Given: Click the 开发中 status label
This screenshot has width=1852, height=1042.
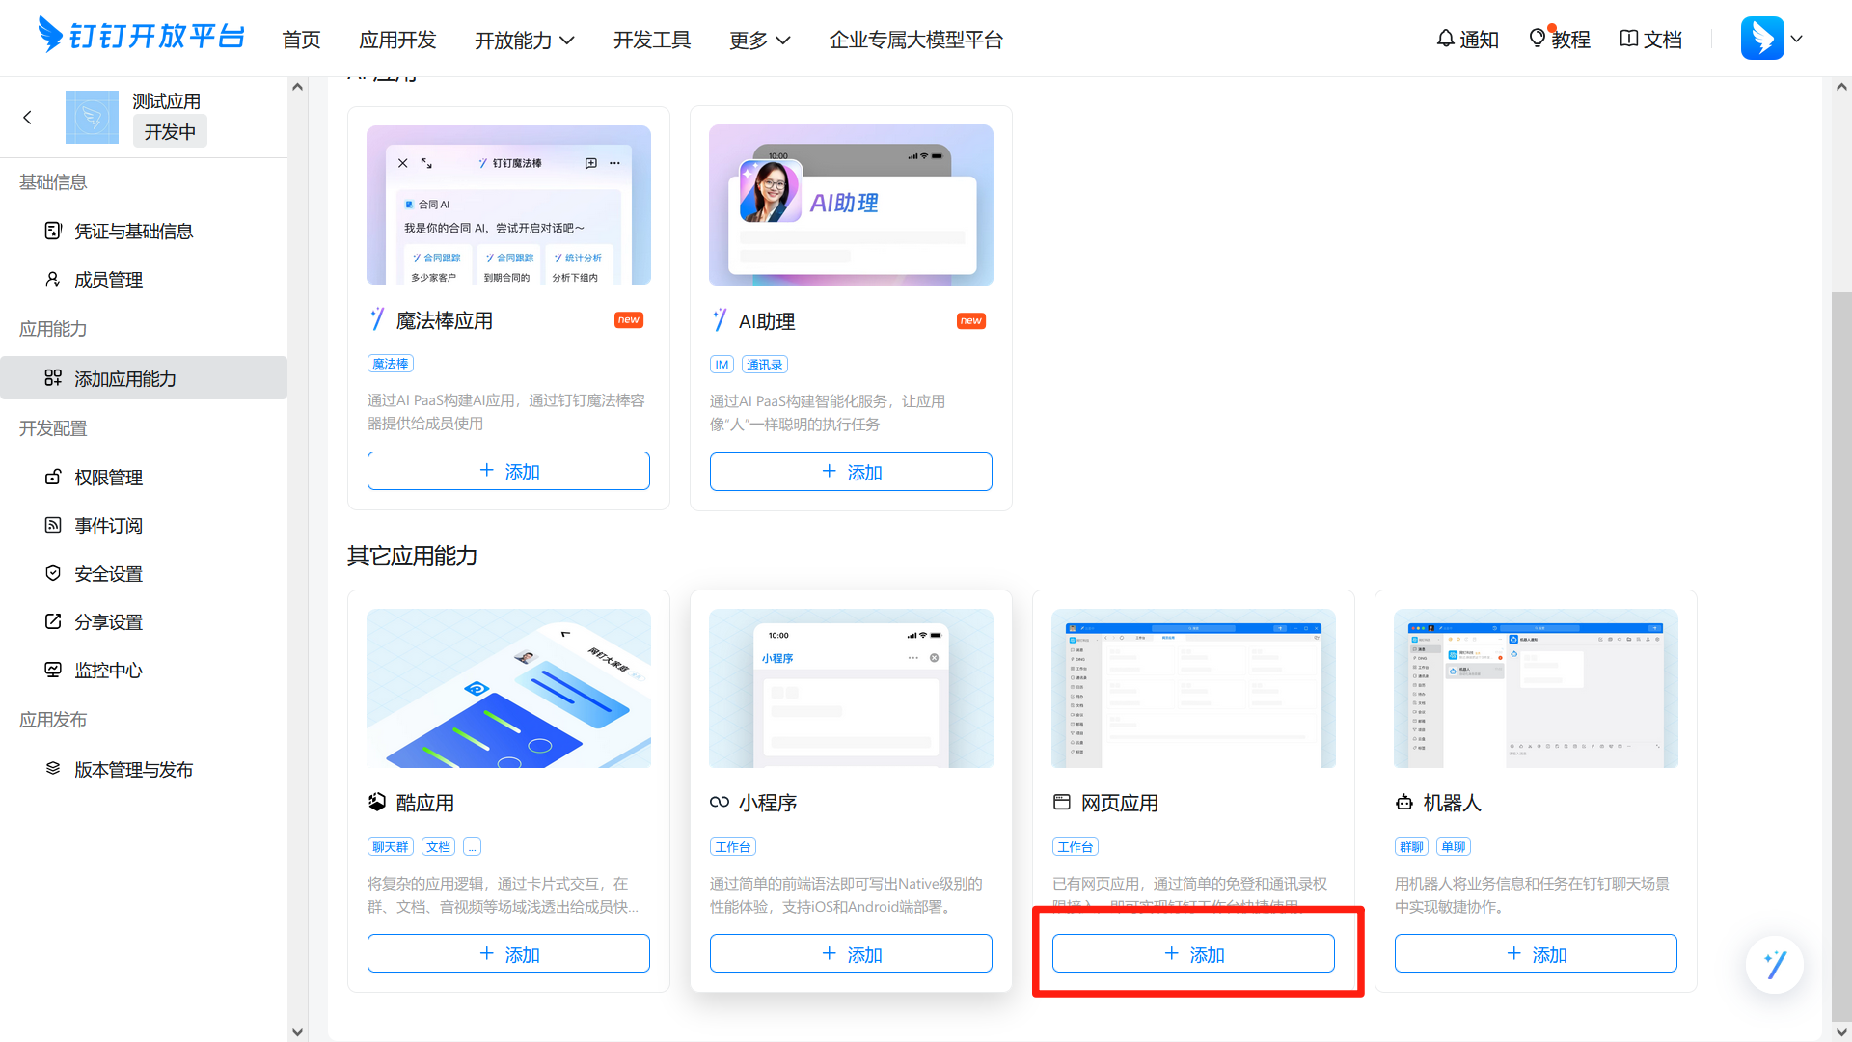Looking at the screenshot, I should pos(170,131).
